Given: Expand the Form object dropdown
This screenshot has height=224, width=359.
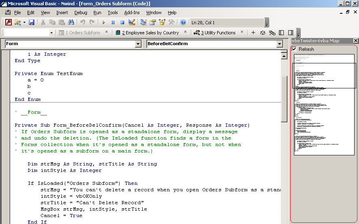Looking at the screenshot, I should (138, 44).
